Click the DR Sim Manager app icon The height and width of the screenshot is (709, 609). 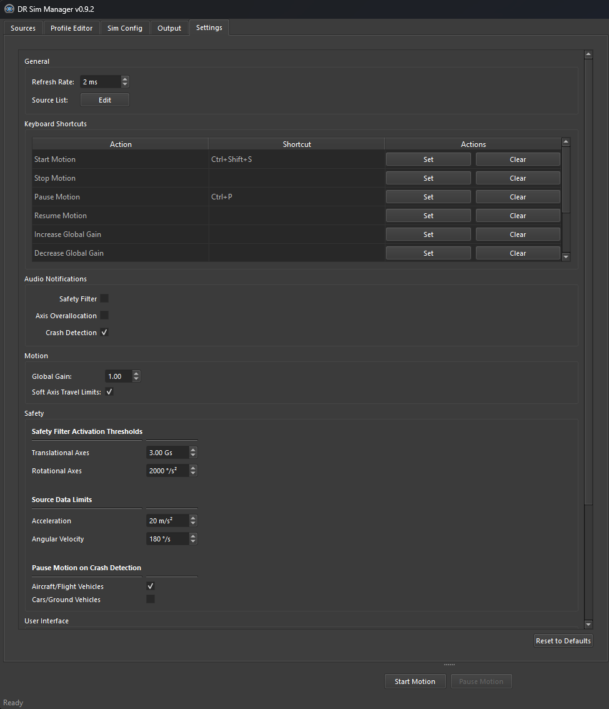9,9
